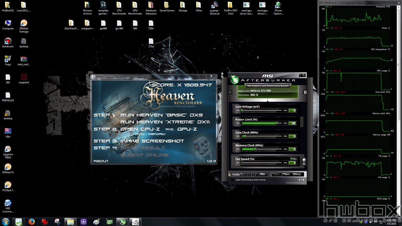Select the snapshot desktop icon
The width and height of the screenshot is (402, 226).
click(24, 79)
